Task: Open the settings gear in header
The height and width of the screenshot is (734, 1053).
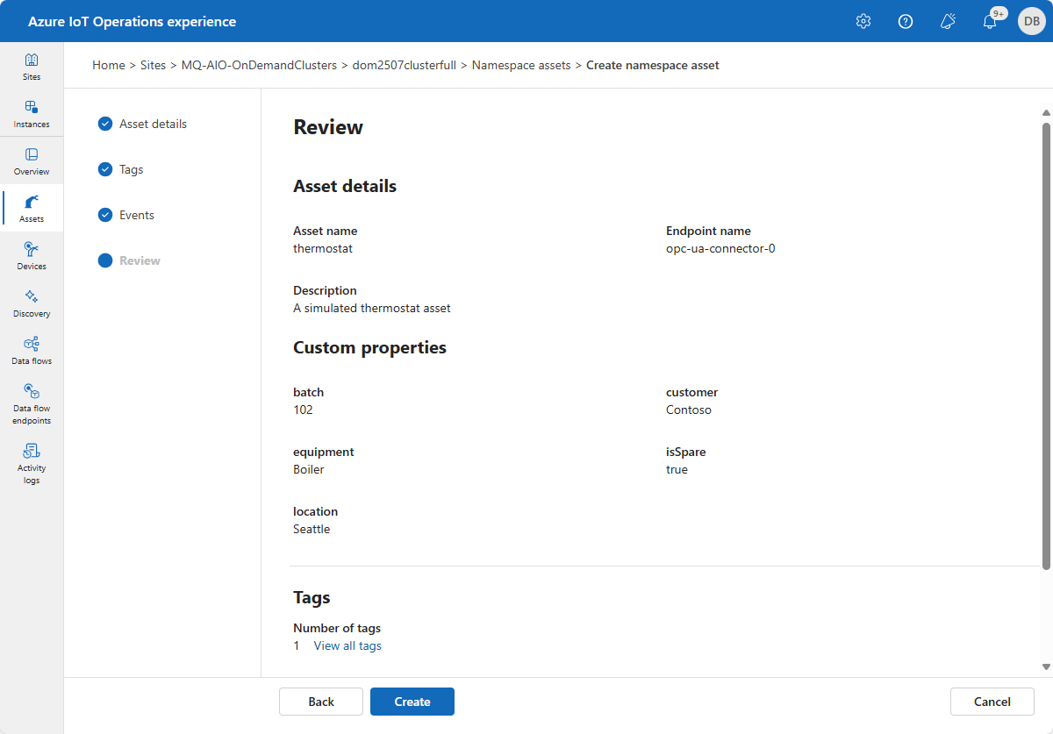Action: click(x=863, y=21)
